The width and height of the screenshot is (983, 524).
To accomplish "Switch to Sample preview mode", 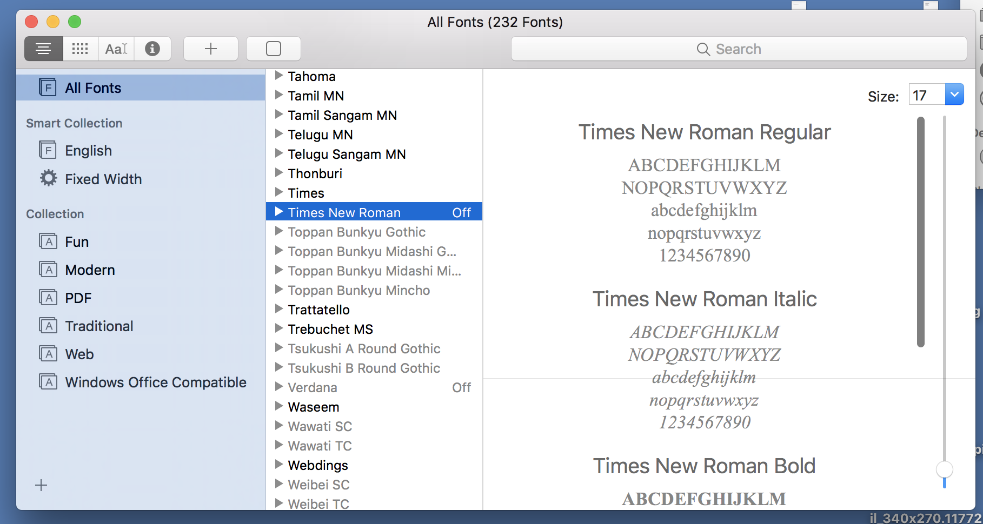I will pos(44,49).
